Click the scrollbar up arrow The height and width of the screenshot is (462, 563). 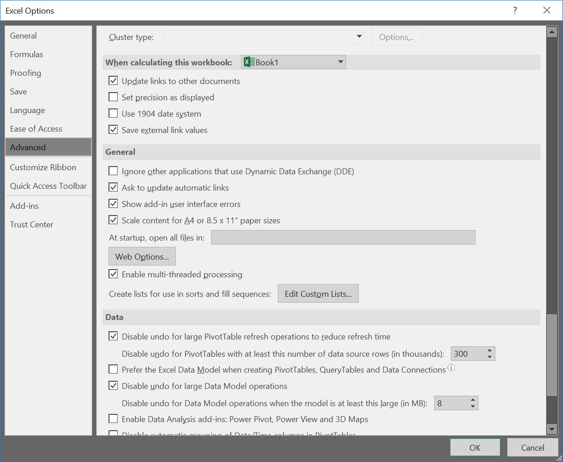click(x=552, y=31)
